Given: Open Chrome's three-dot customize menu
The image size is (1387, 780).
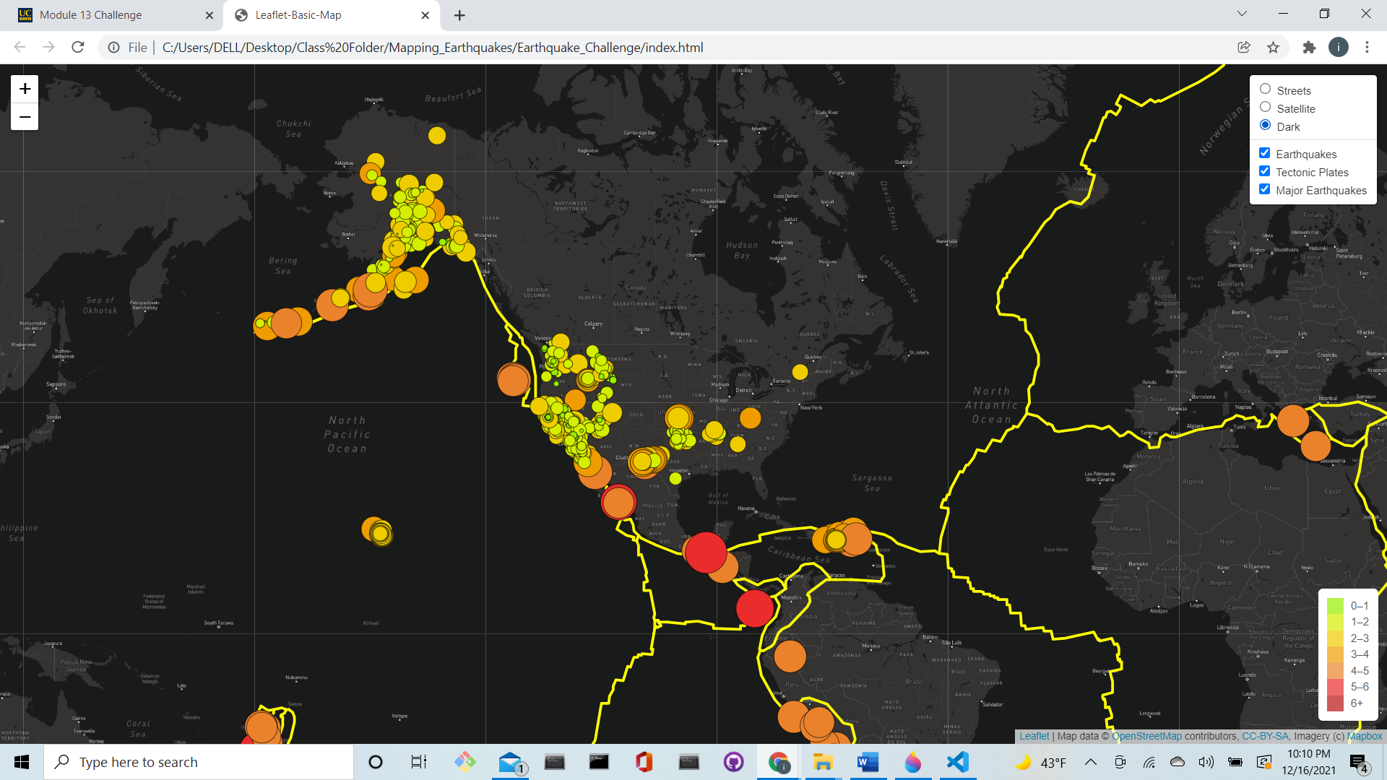Looking at the screenshot, I should click(x=1367, y=47).
